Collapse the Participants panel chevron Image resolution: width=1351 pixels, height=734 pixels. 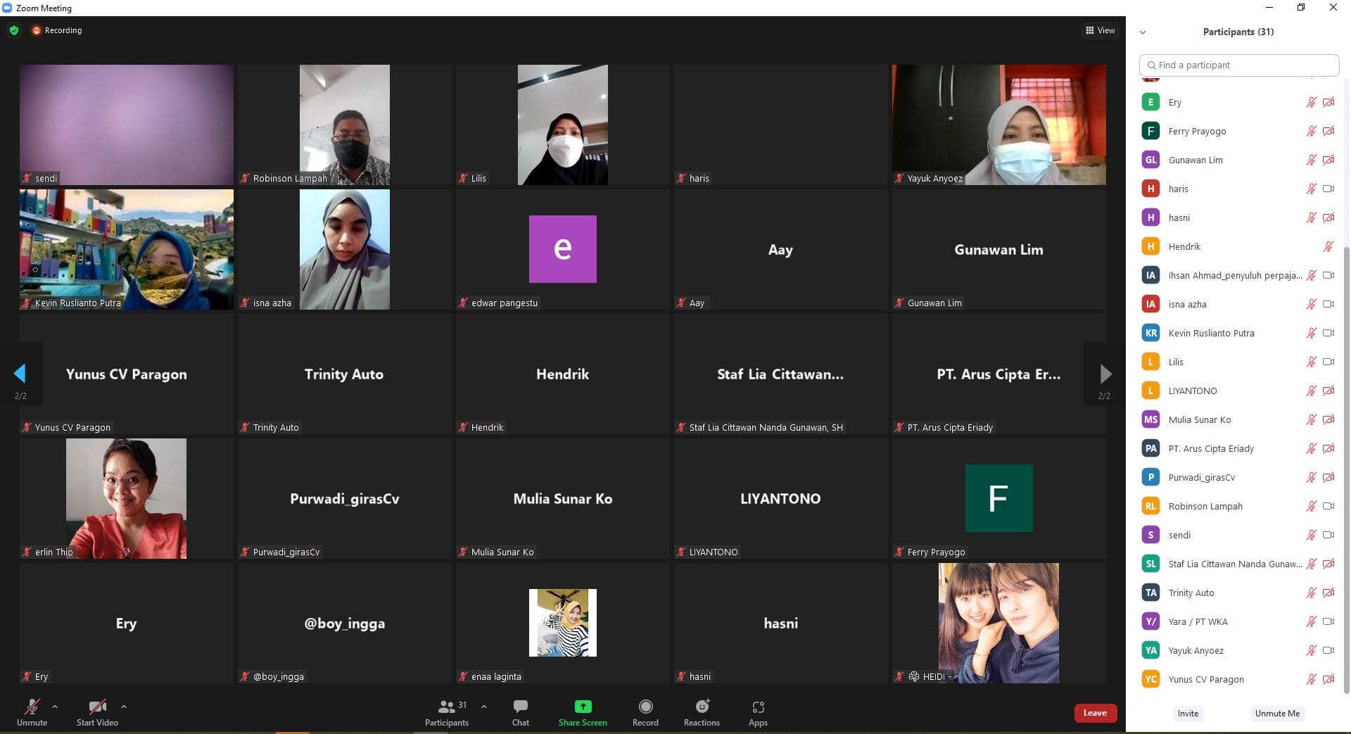1143,32
